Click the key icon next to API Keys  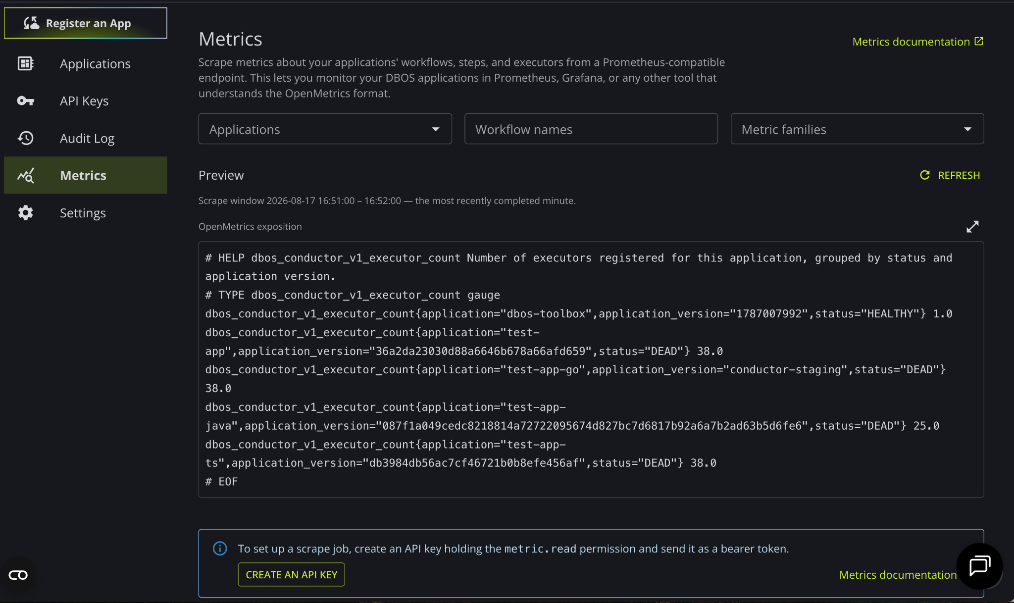click(x=26, y=101)
